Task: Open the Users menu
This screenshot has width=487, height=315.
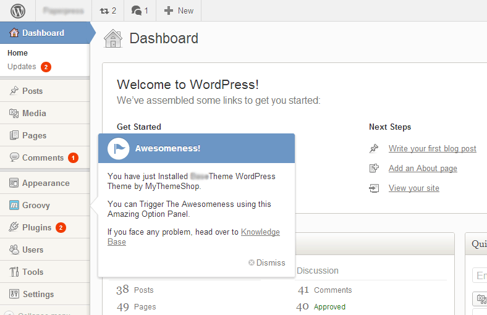Action: [45, 250]
